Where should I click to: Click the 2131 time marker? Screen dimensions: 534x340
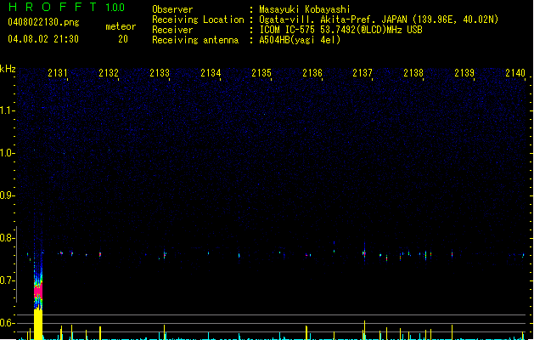pos(58,73)
